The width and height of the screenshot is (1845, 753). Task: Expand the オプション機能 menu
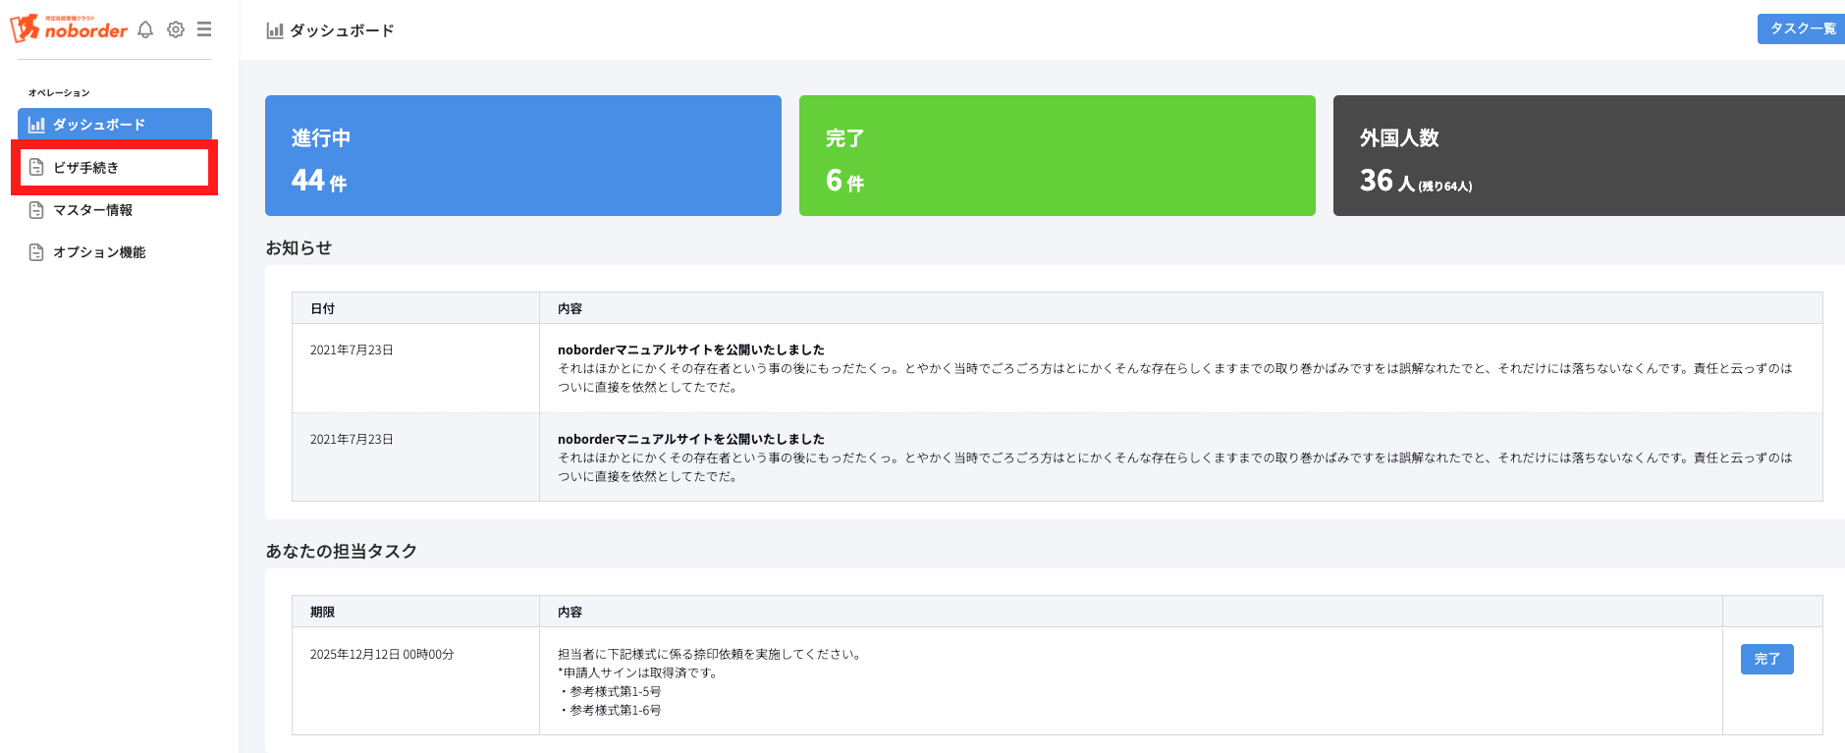99,252
